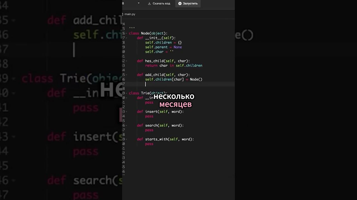The width and height of the screenshot is (357, 200).
Task: Click the pass statement under insert
Action: pos(149,116)
